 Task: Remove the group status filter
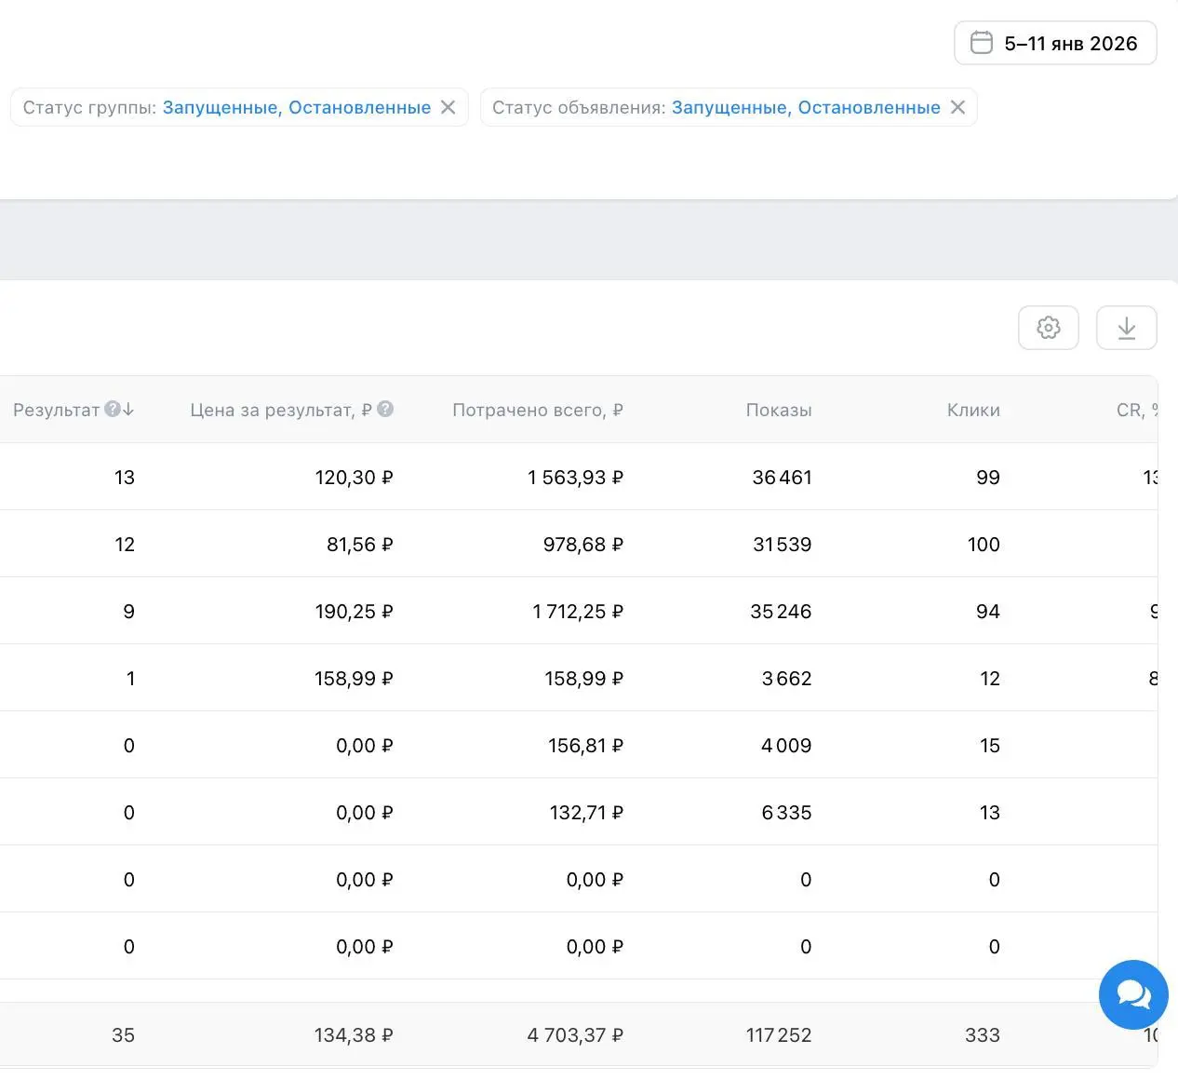click(x=448, y=107)
